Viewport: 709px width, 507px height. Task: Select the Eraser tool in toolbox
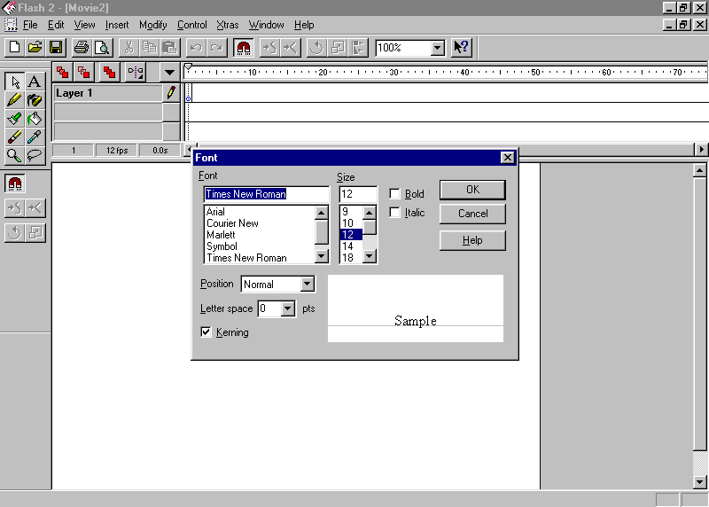[x=15, y=136]
